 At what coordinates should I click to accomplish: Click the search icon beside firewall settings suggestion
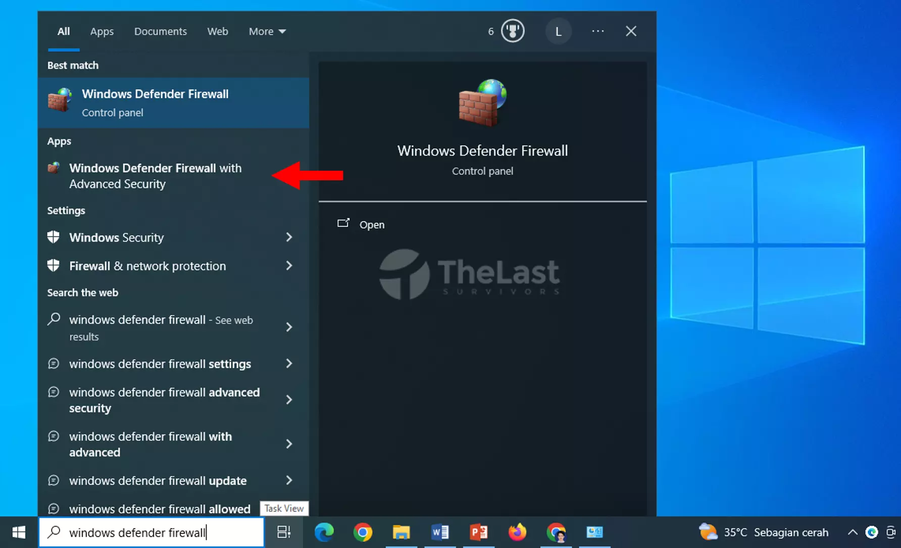54,364
